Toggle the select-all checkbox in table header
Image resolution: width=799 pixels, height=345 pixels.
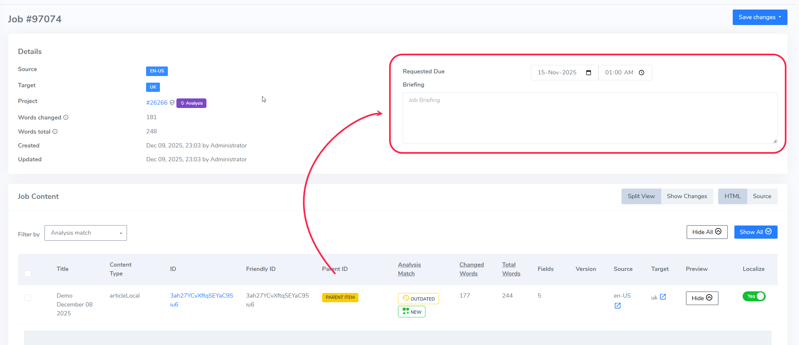click(x=28, y=274)
